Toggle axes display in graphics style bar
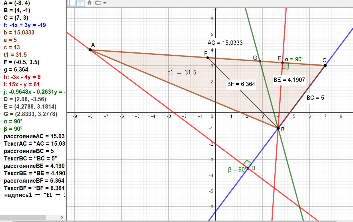353x222 pixels. [x=72, y=3]
